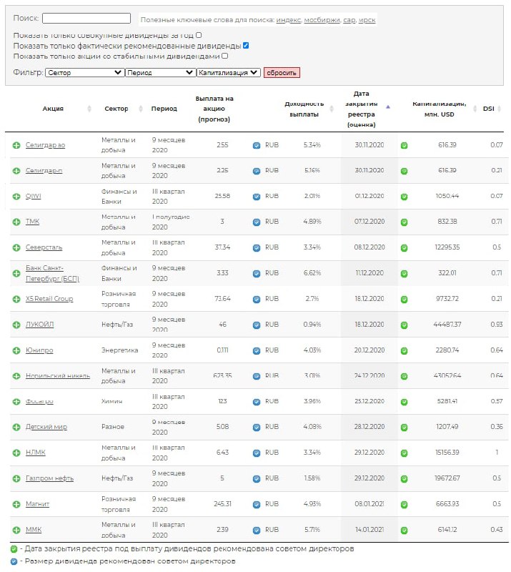The height and width of the screenshot is (572, 511).
Task: Click green registry-date icon in НЛМК row
Action: (x=404, y=453)
